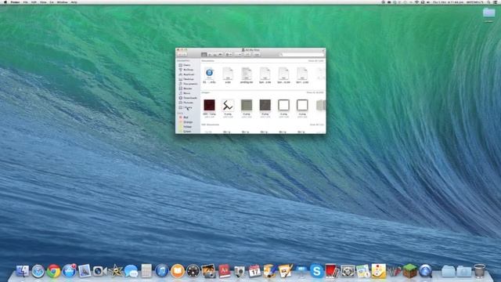The width and height of the screenshot is (501, 282).
Task: Open Dashboard gauge icon in dock
Action: tap(193, 272)
